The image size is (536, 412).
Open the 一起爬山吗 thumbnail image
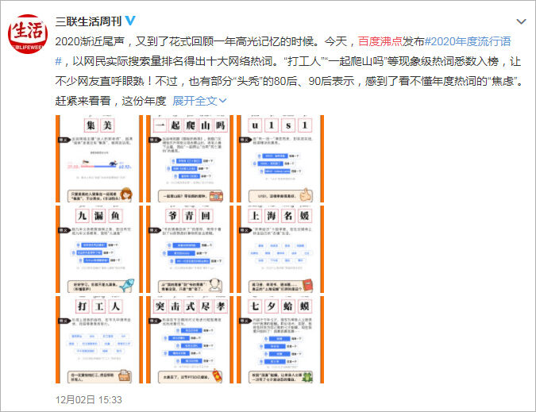tap(190, 159)
